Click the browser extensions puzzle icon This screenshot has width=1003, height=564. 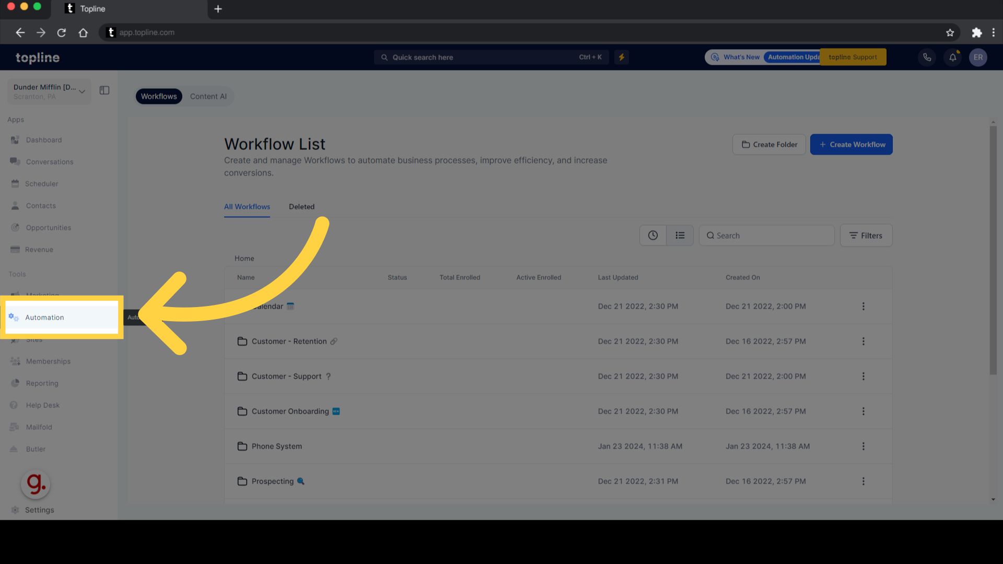click(x=976, y=32)
